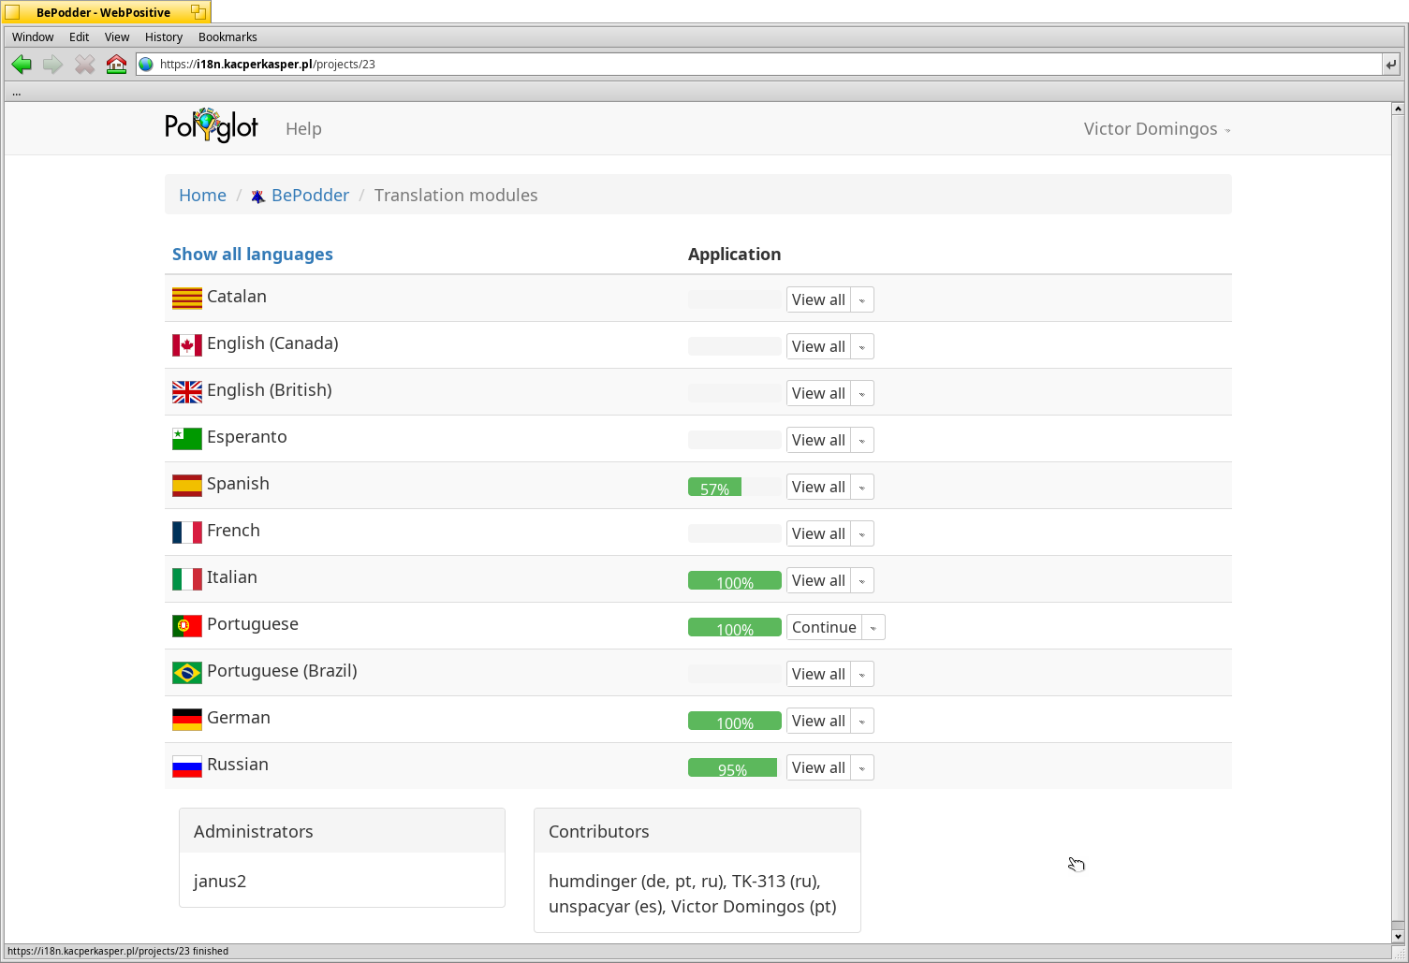Click the Italian 100% progress bar
This screenshot has width=1409, height=963.
pos(735,580)
